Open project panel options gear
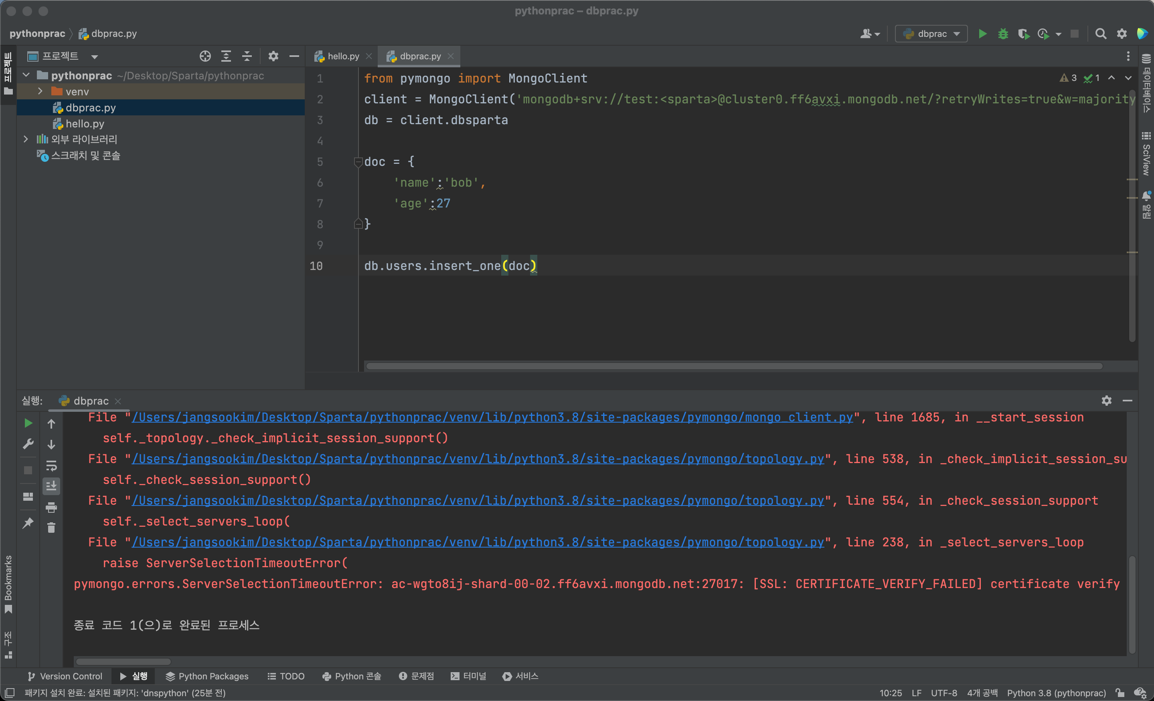The image size is (1154, 701). tap(273, 56)
